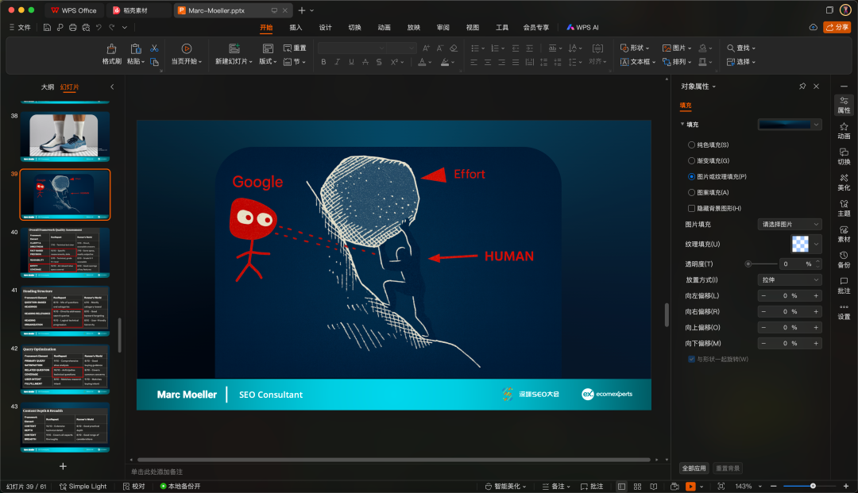The height and width of the screenshot is (493, 858).
Task: Select Solid fill (纯色填充) radio
Action: tap(692, 144)
